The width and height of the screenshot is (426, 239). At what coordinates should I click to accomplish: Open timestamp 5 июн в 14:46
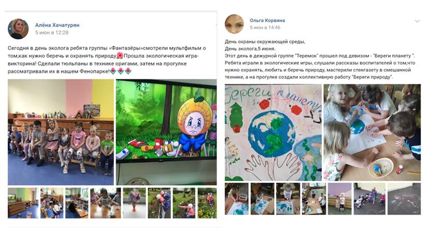click(x=265, y=27)
